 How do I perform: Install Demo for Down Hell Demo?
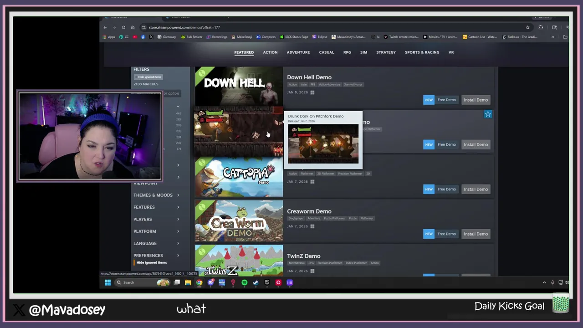[x=476, y=100]
